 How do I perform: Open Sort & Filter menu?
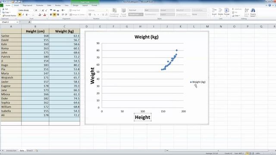246,12
